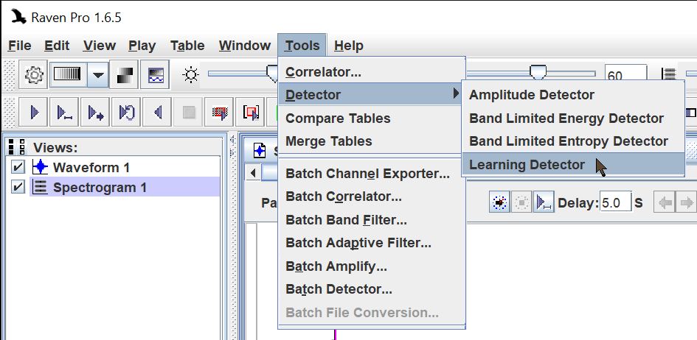Open the Window menu

[x=244, y=45]
